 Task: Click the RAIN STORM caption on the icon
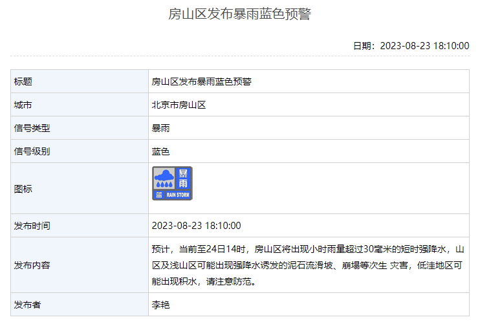point(178,195)
